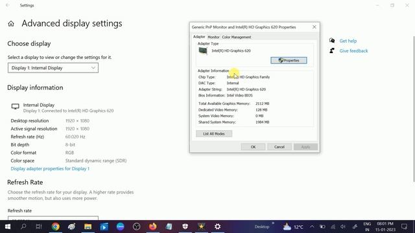Launch Google Chrome from taskbar
415x233 pixels.
[x=56, y=227]
